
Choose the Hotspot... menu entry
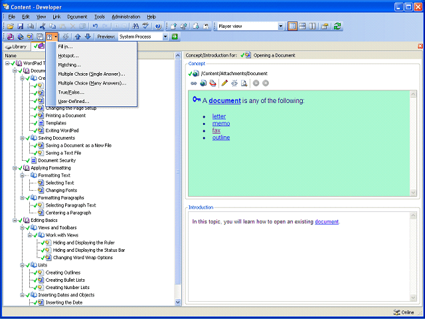92,56
